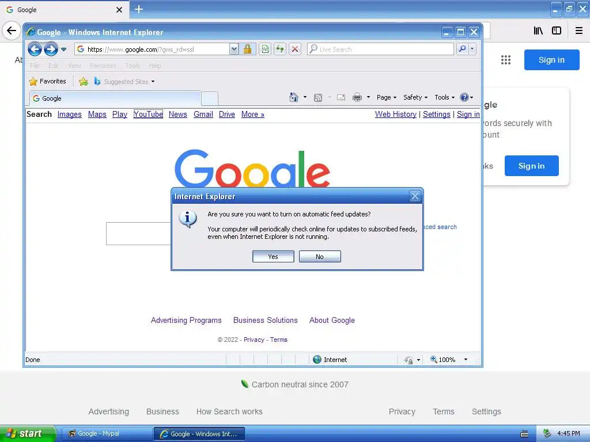The height and width of the screenshot is (442, 590).
Task: Close the Internet Explorer dialog
Action: [415, 196]
